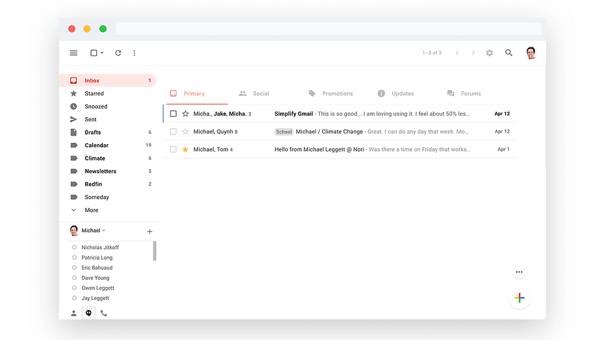Screen dimensions: 605x340
Task: Click the search magnifier icon
Action: tap(509, 53)
